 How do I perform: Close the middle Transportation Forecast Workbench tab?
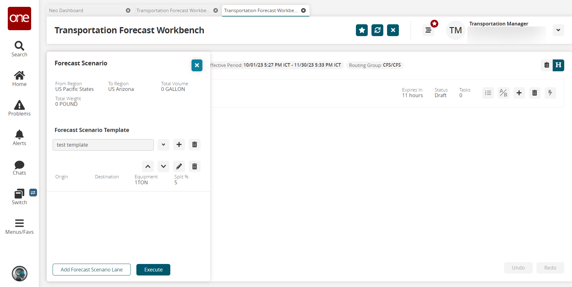click(x=215, y=11)
